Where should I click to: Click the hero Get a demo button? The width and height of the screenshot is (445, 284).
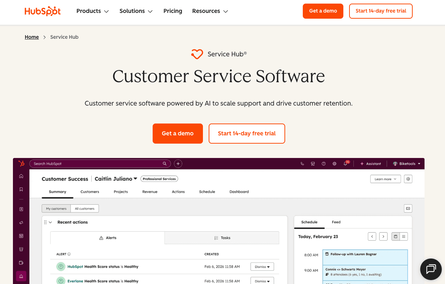click(x=178, y=134)
